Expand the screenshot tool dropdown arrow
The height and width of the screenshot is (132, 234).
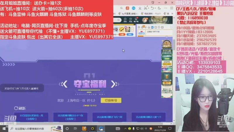click(x=149, y=8)
